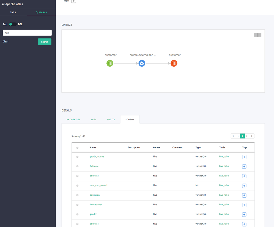Click the Apache Atlas globe logo

[3, 4]
